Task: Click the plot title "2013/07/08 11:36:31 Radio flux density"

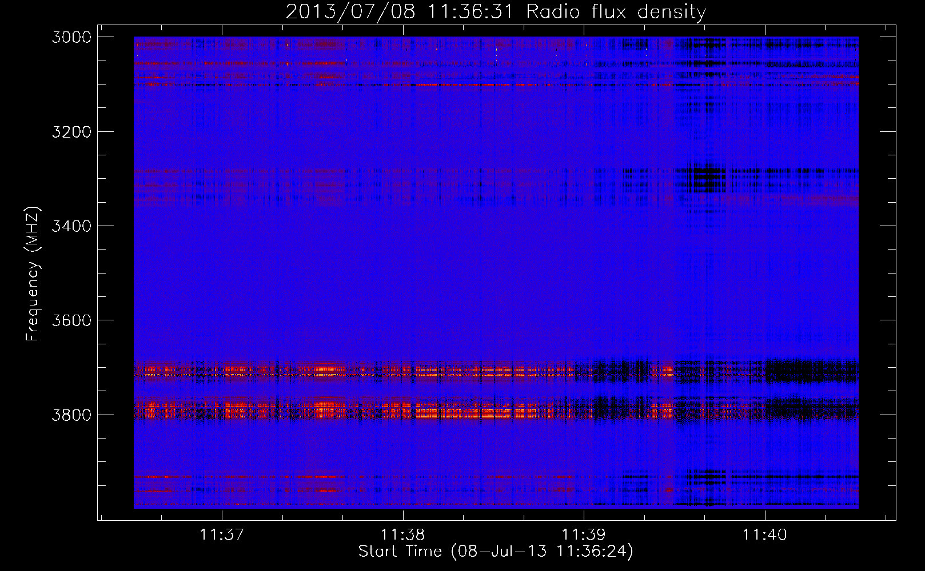Action: (496, 12)
